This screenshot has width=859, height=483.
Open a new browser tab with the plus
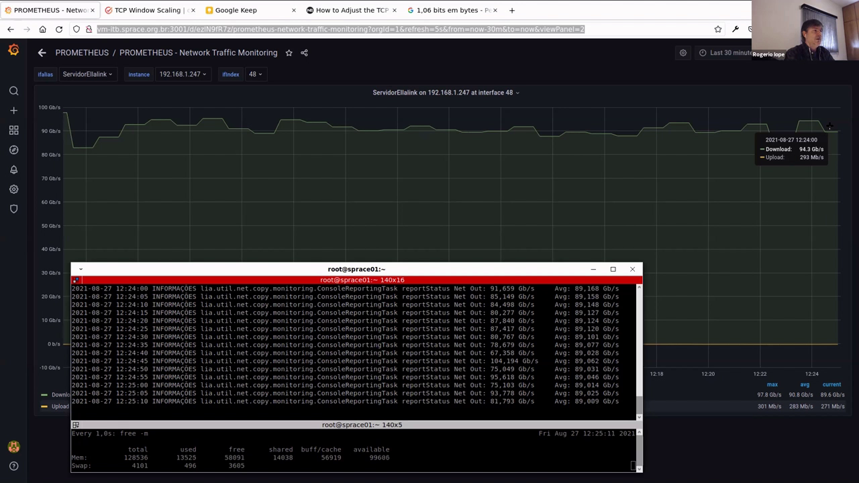(512, 10)
